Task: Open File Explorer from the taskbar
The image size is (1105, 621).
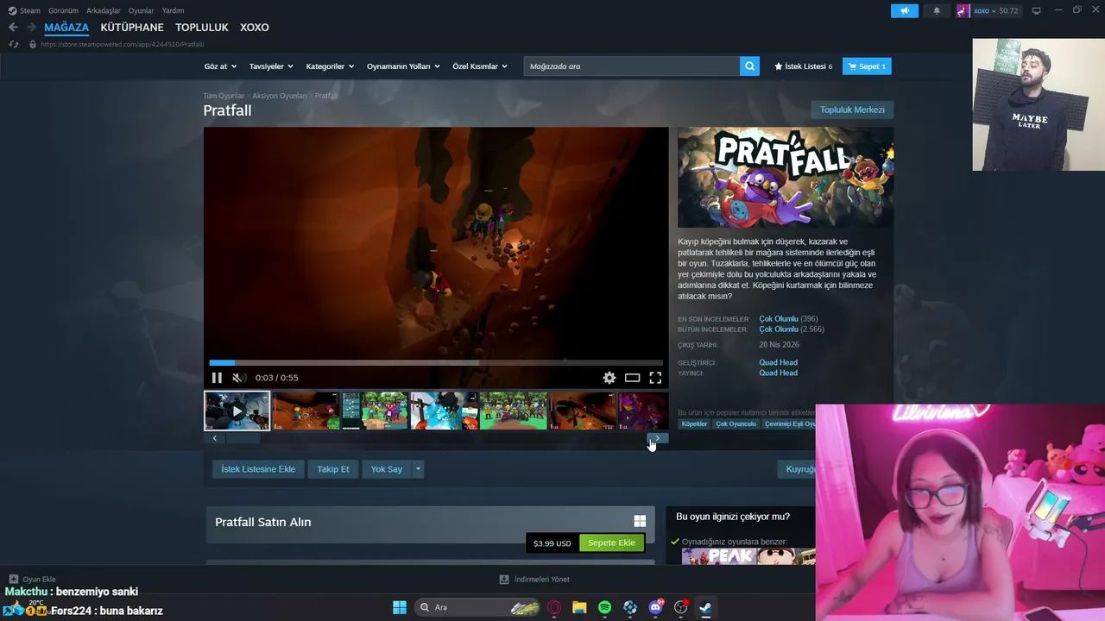Action: tap(579, 607)
